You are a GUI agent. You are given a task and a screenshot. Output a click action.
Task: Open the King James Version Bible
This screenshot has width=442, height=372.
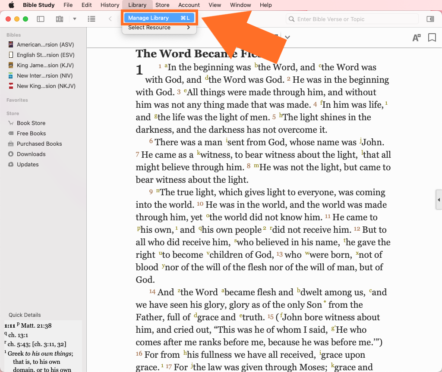coord(45,66)
